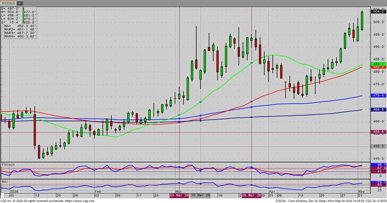Screen dimensions: 387x203
Task: Click the green candle icon in info box
Action: tap(23, 14)
